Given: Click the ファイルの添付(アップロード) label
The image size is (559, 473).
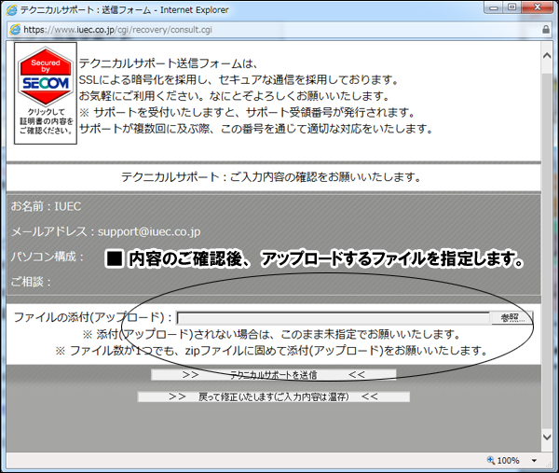Looking at the screenshot, I should 92,317.
